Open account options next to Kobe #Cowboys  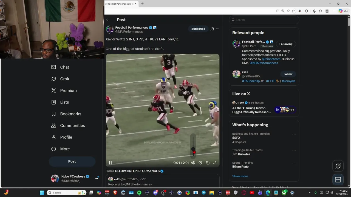point(96,178)
